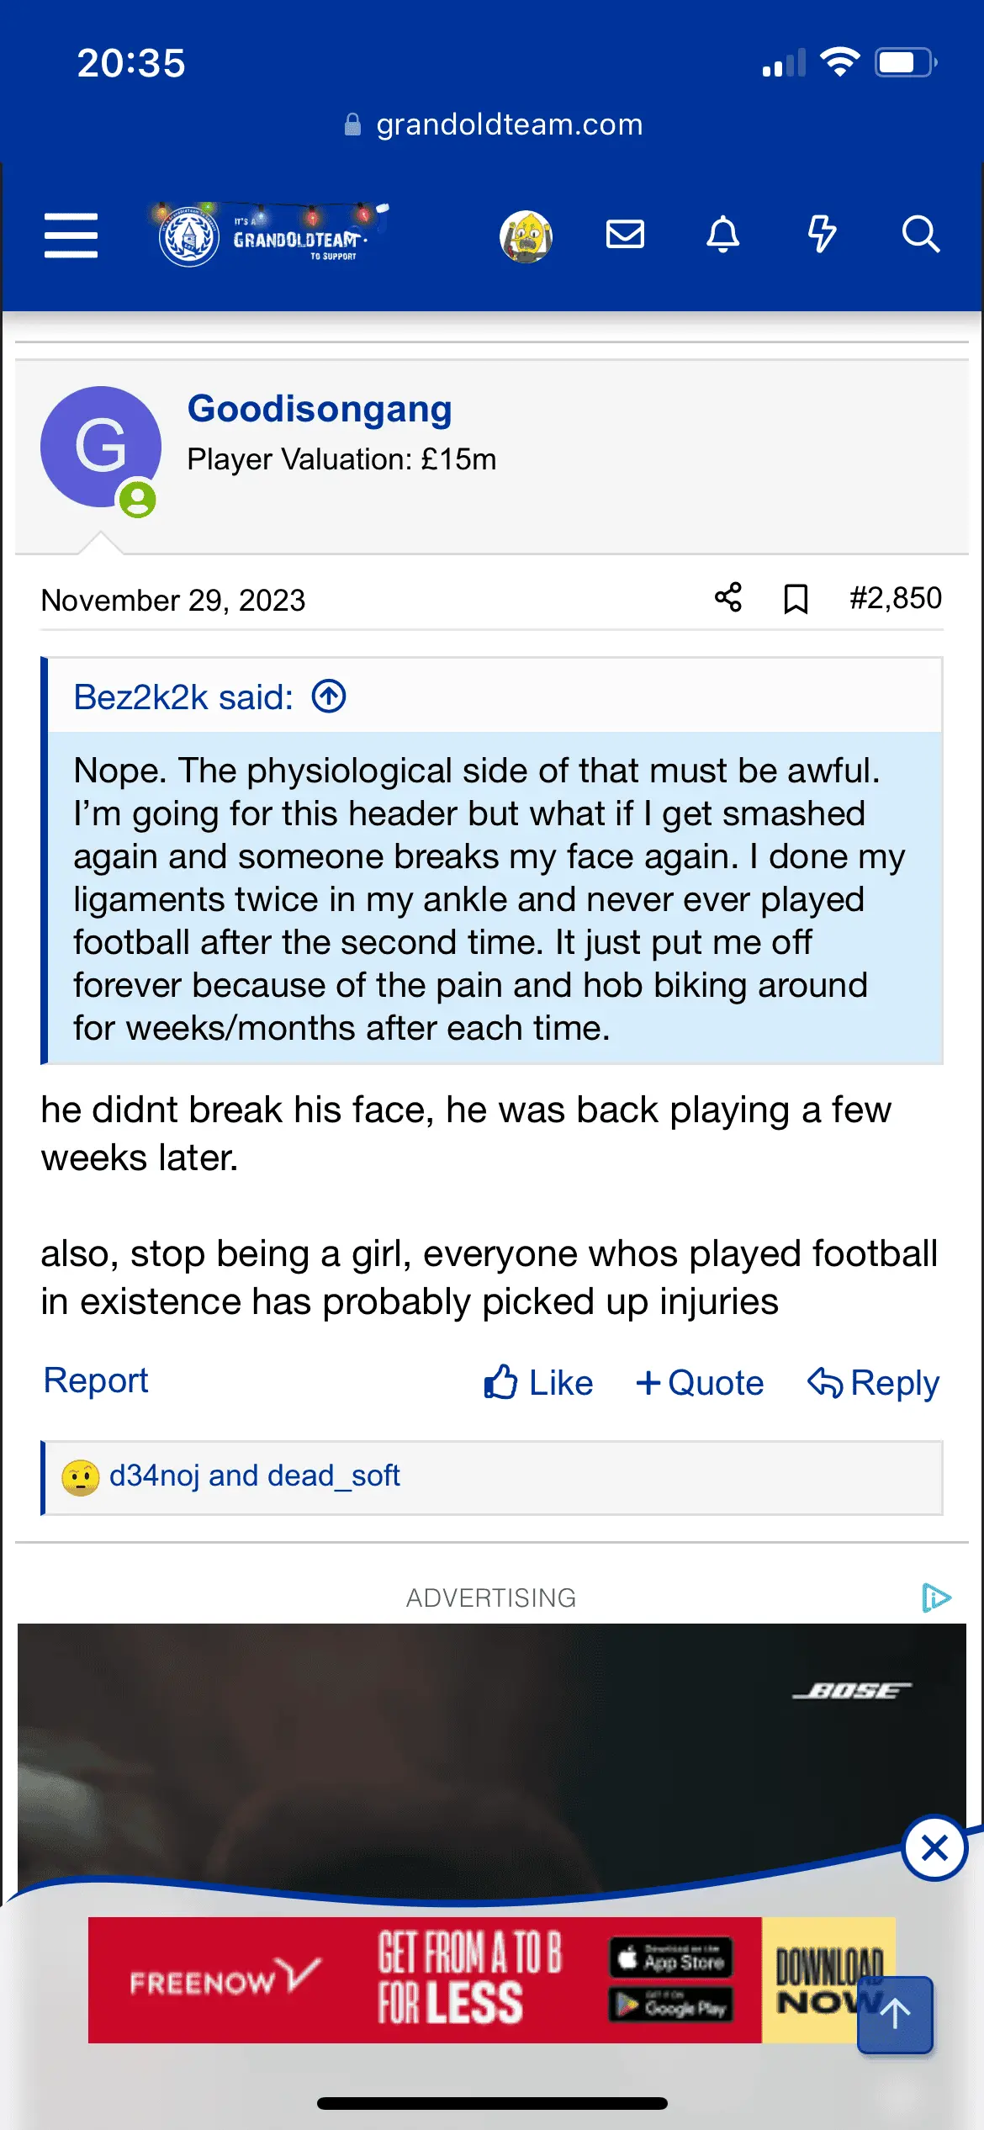Viewport: 984px width, 2130px height.
Task: Open the site search magnifier
Action: coord(920,234)
